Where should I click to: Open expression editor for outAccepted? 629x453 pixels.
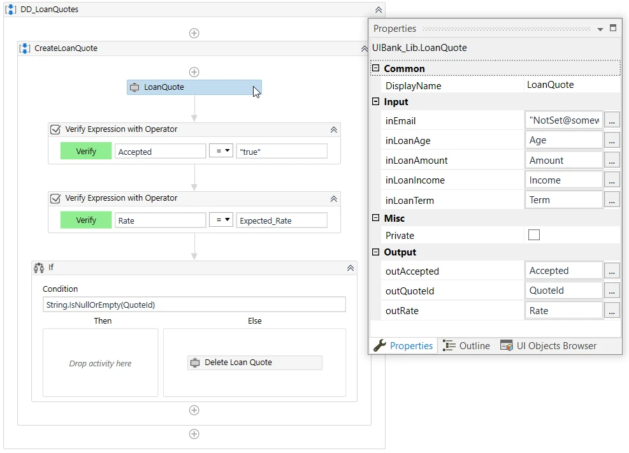point(611,271)
